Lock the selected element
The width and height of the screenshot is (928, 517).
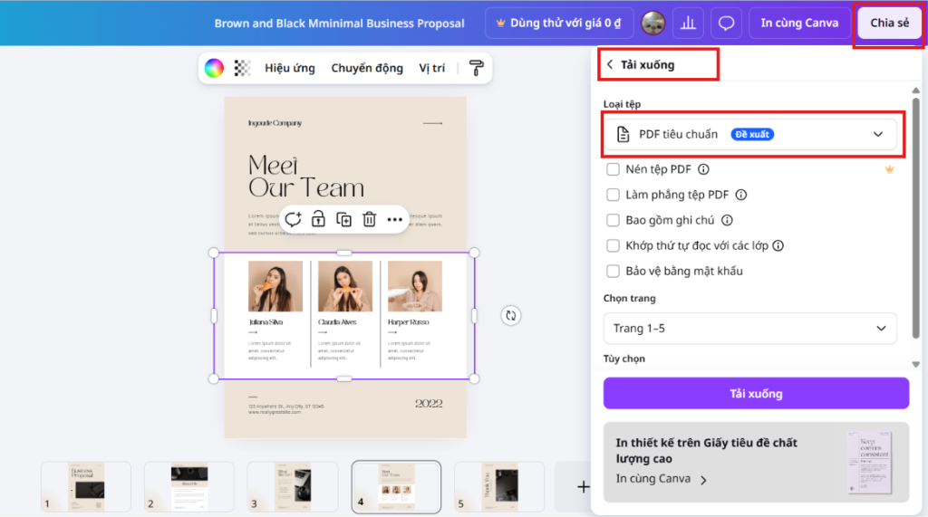coord(318,219)
